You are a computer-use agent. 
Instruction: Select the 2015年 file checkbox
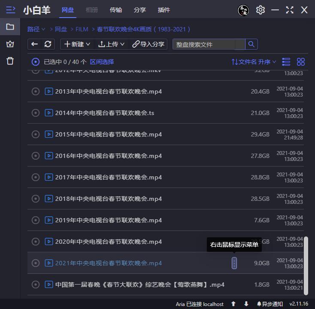point(36,134)
